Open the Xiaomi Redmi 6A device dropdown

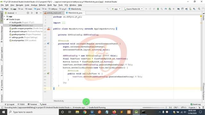click(x=133, y=9)
